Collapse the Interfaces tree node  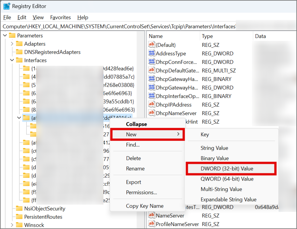[12, 60]
